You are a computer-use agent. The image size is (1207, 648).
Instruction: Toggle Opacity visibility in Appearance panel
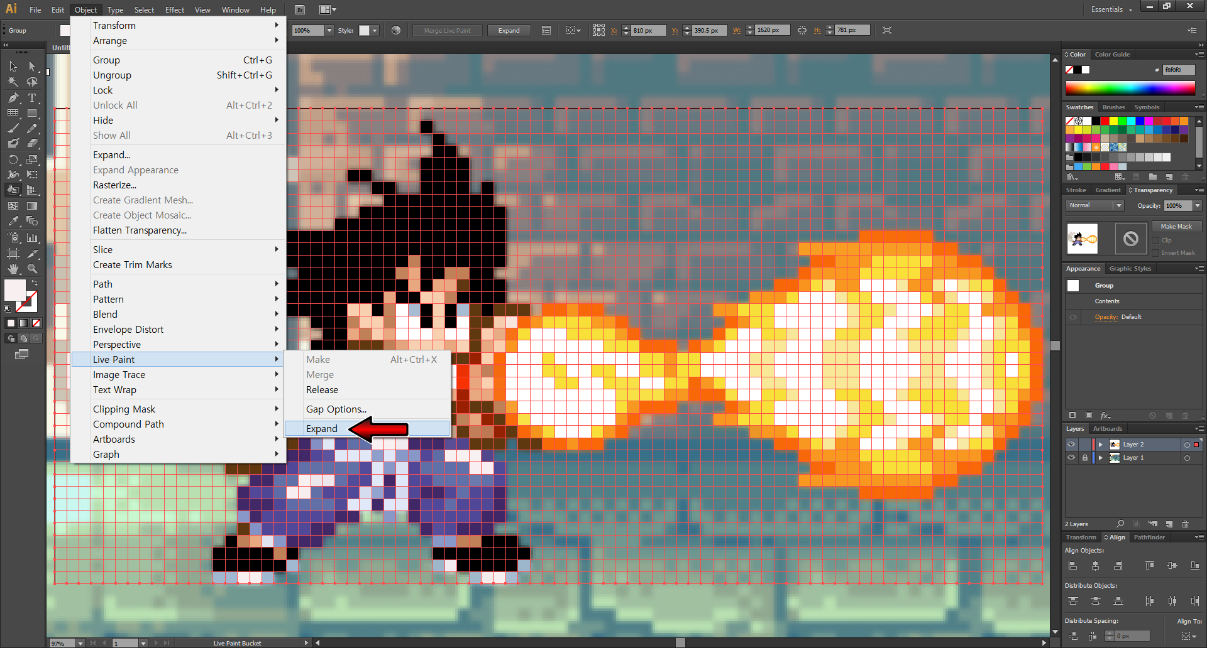coord(1073,317)
